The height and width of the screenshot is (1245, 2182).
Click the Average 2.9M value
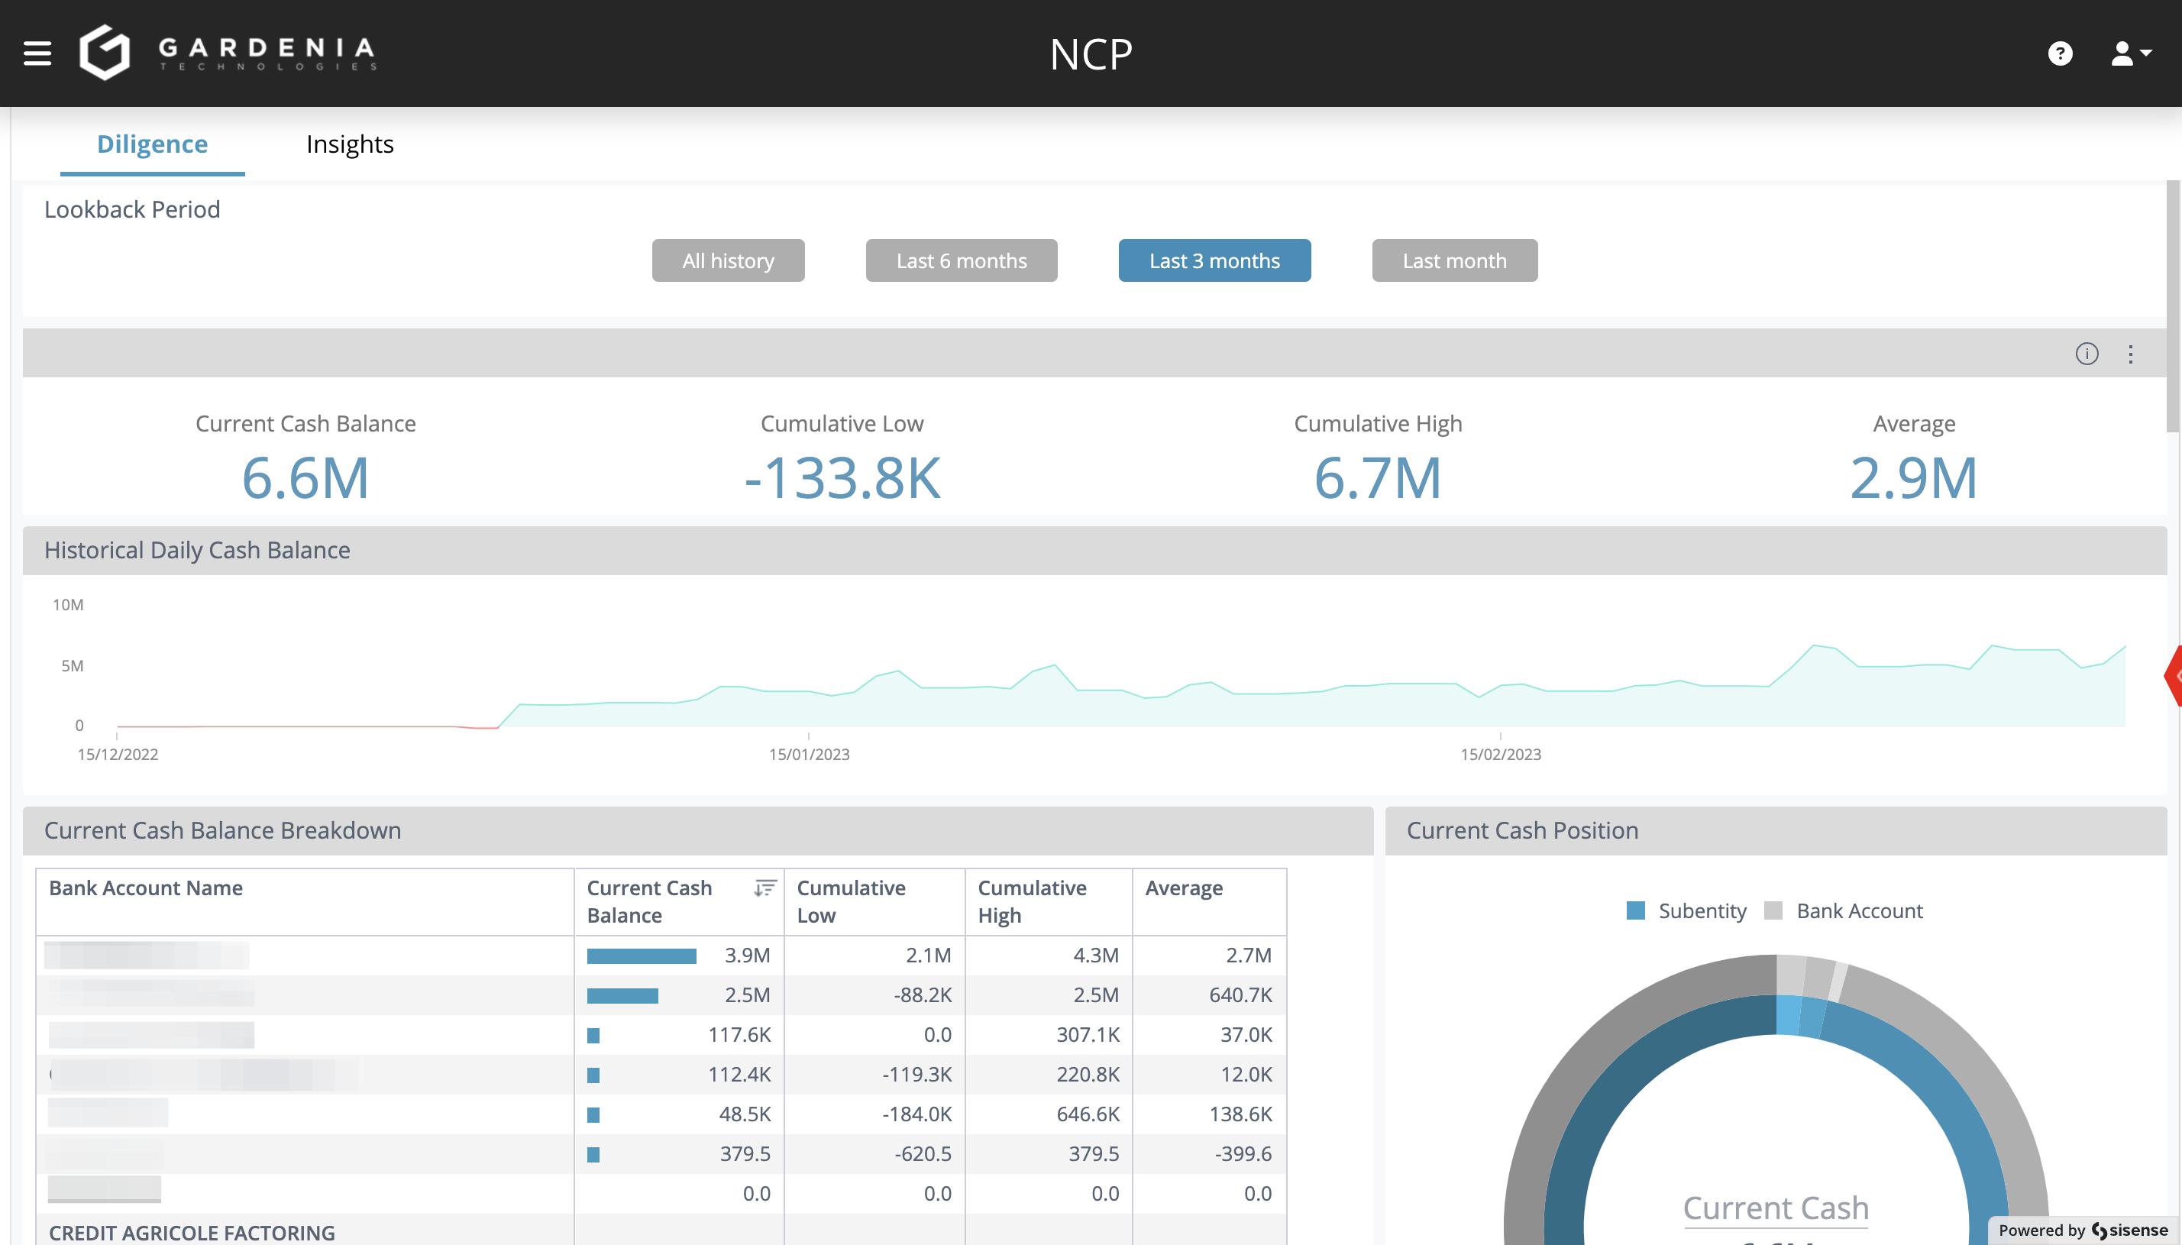point(1913,477)
